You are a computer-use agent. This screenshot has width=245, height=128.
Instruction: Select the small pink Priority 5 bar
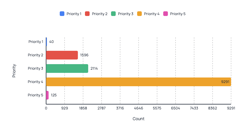(x=47, y=95)
